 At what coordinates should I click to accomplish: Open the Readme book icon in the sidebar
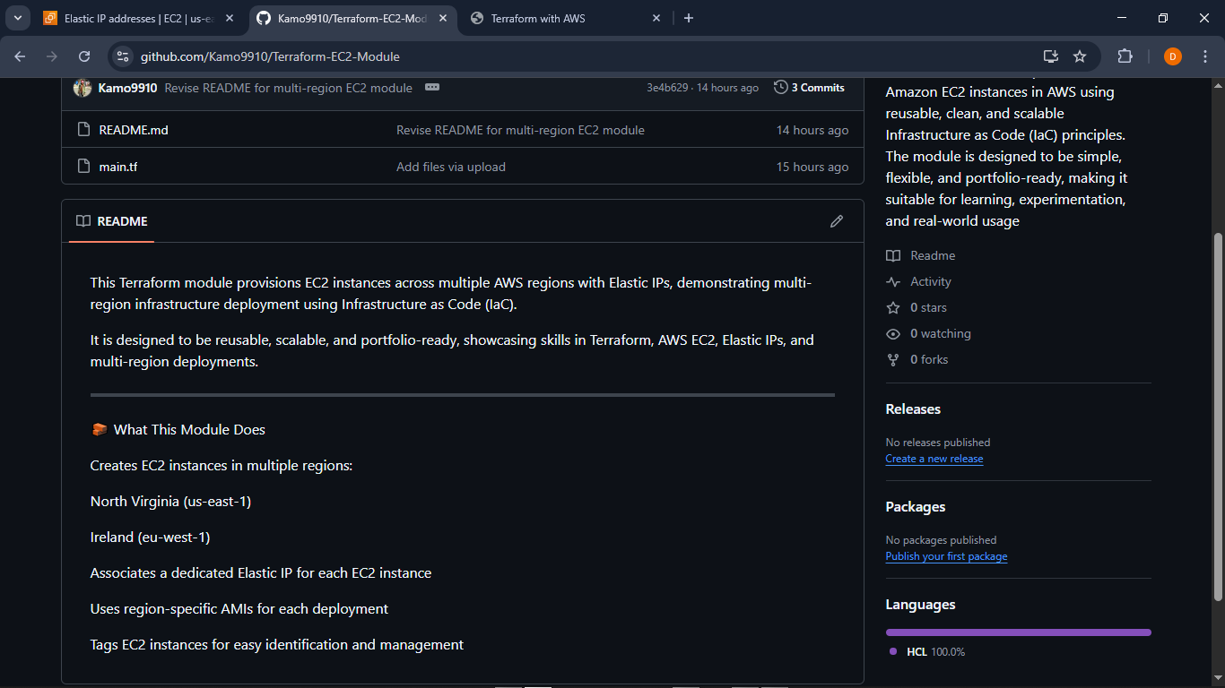(x=893, y=255)
